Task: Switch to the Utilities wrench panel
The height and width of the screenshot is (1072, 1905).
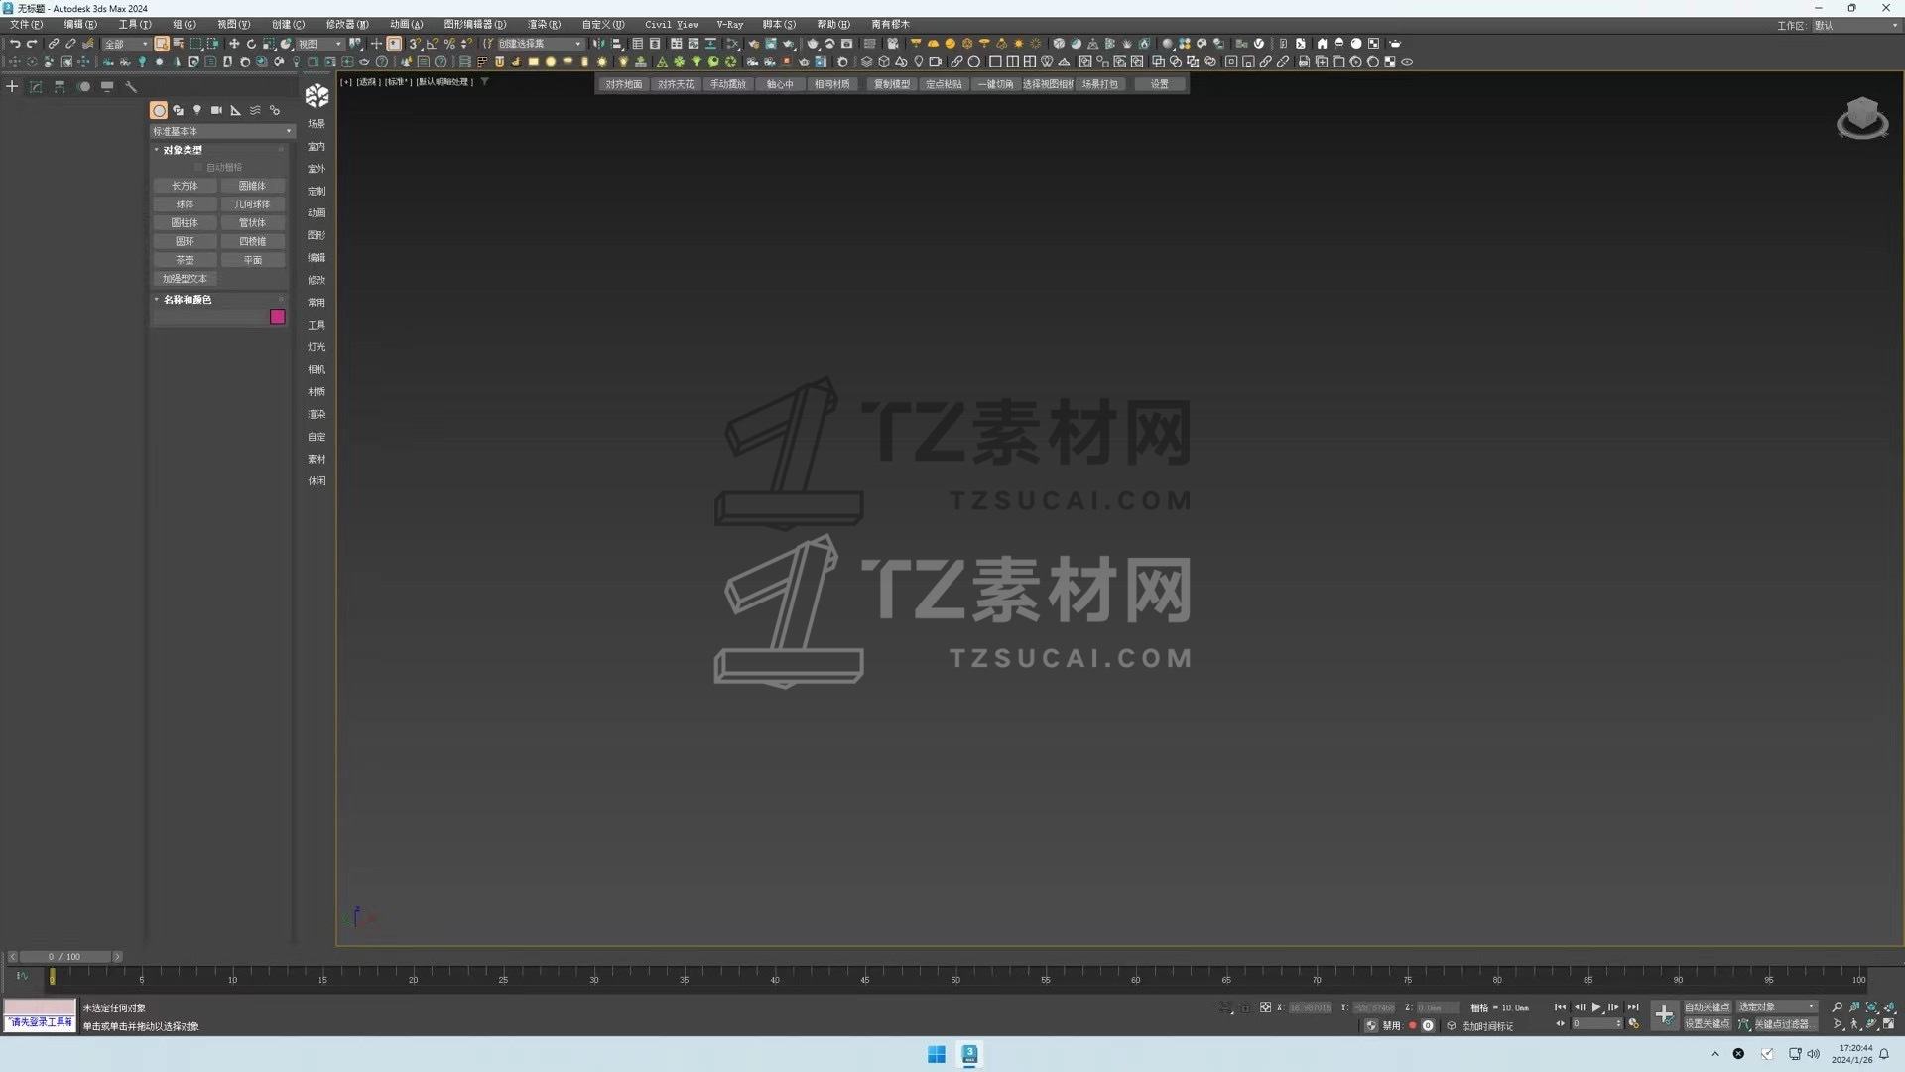Action: tap(131, 87)
